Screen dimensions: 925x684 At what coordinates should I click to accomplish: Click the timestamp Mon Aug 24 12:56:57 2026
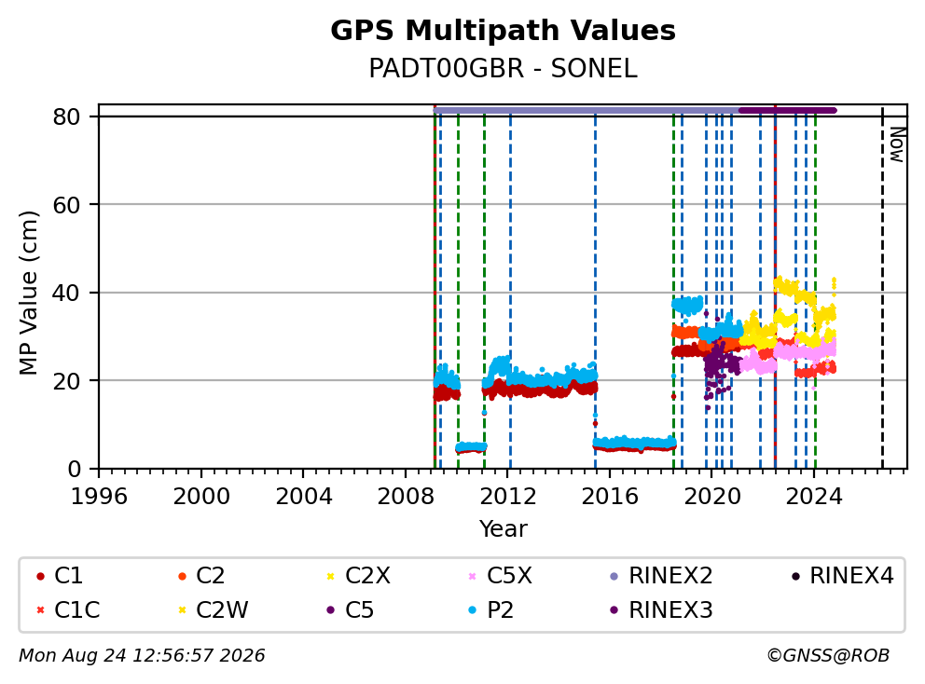(x=142, y=655)
